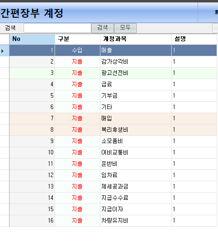Select the 광고선전비 account row

pyautogui.click(x=113, y=73)
